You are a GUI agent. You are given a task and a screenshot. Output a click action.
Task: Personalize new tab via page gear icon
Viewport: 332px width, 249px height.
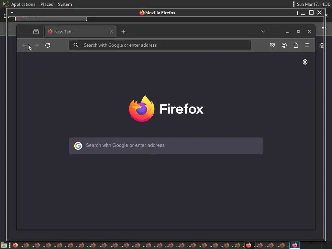pyautogui.click(x=305, y=62)
